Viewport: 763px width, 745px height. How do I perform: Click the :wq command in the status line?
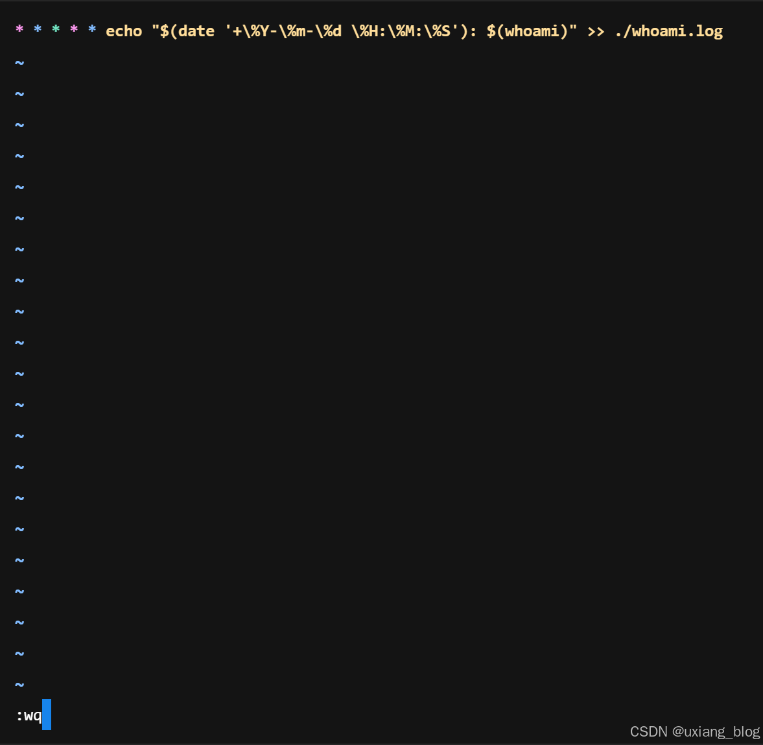pos(29,715)
